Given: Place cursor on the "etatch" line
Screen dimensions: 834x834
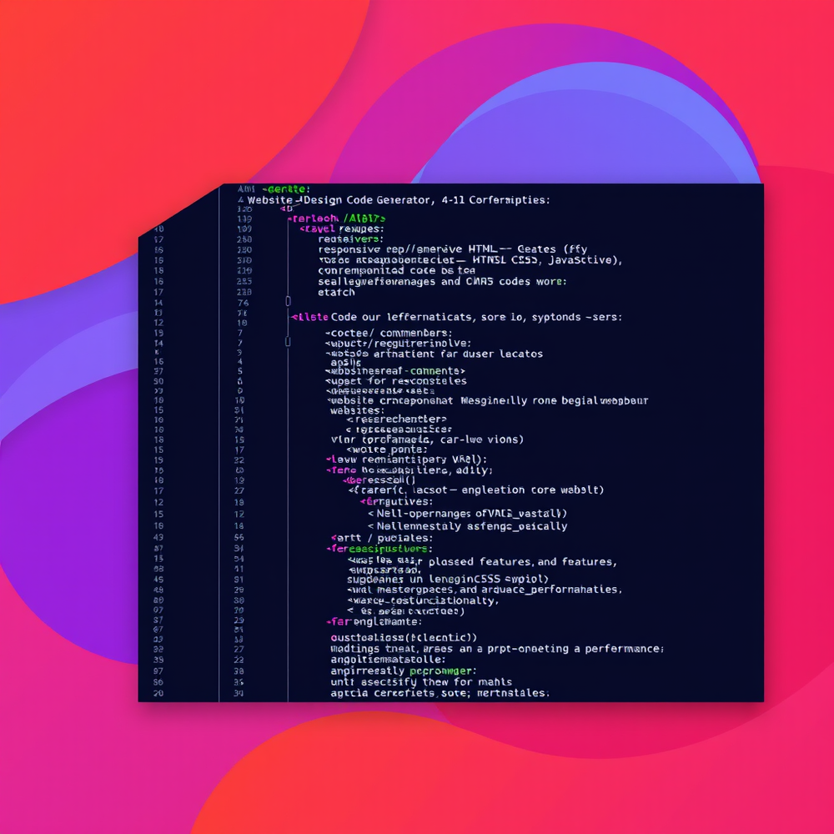Looking at the screenshot, I should (336, 292).
